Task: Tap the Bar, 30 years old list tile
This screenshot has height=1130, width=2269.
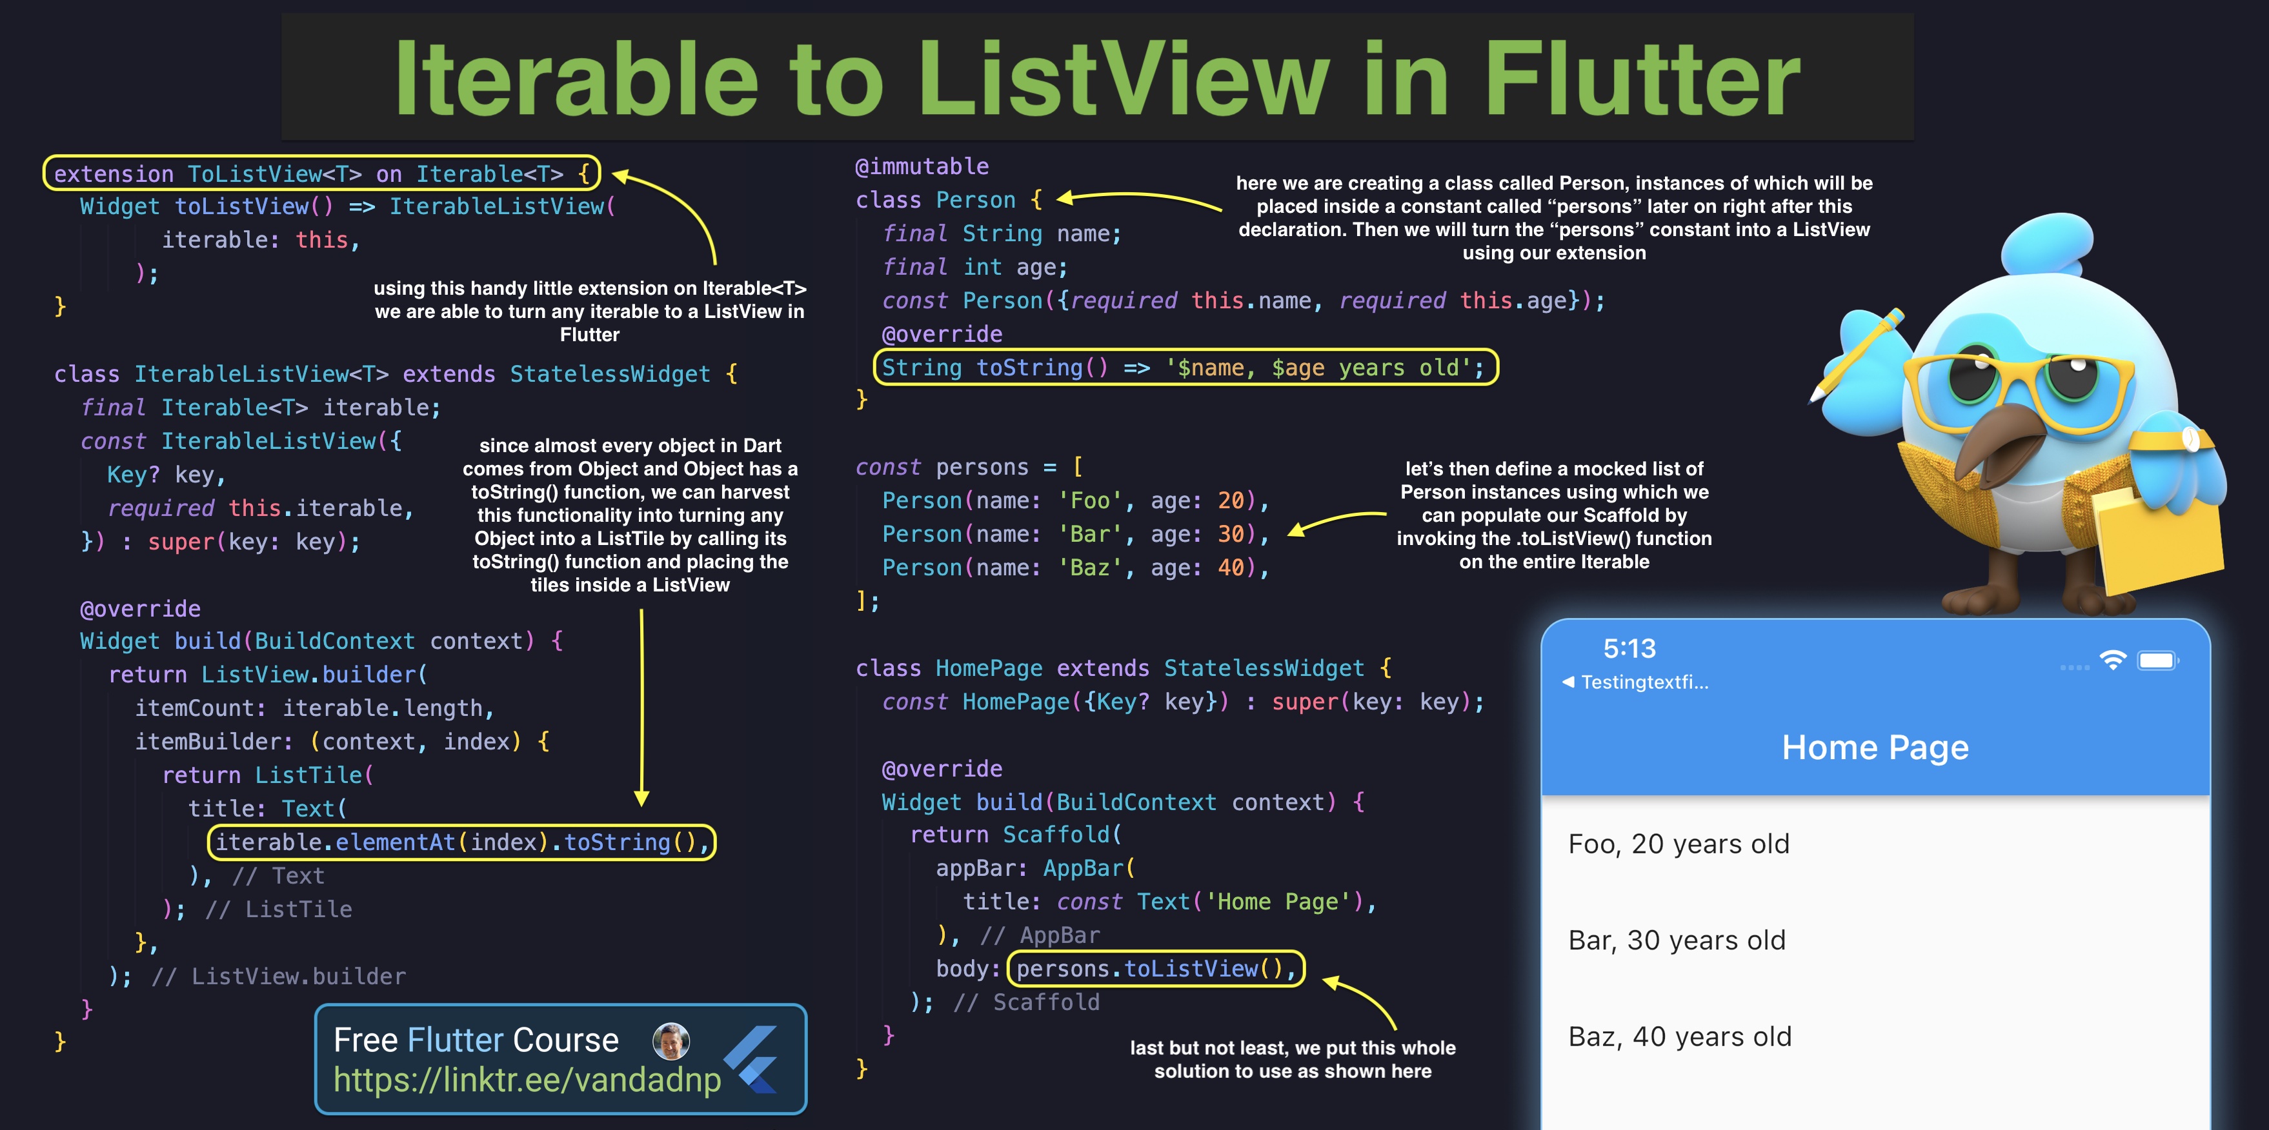Action: (x=1677, y=940)
